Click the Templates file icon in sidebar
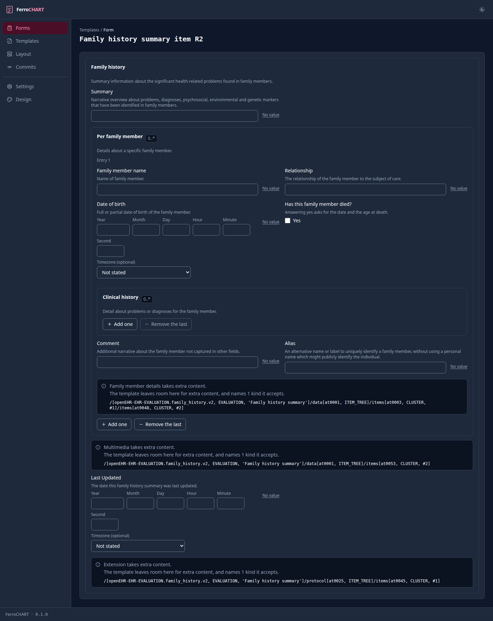The image size is (493, 621). click(x=10, y=41)
